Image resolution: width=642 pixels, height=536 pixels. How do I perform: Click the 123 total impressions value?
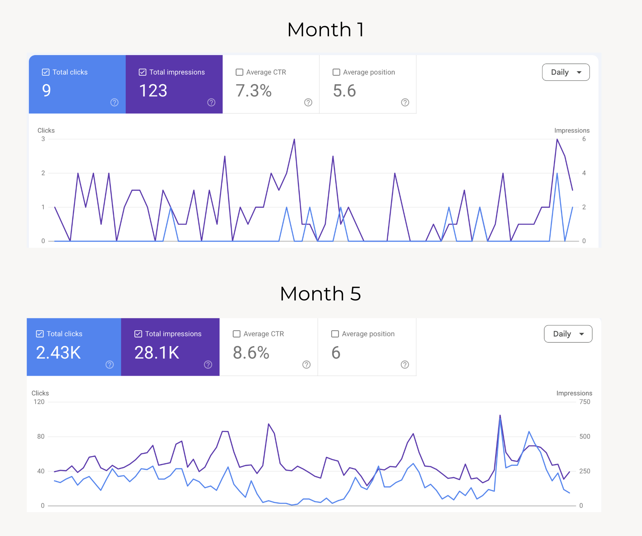click(153, 91)
